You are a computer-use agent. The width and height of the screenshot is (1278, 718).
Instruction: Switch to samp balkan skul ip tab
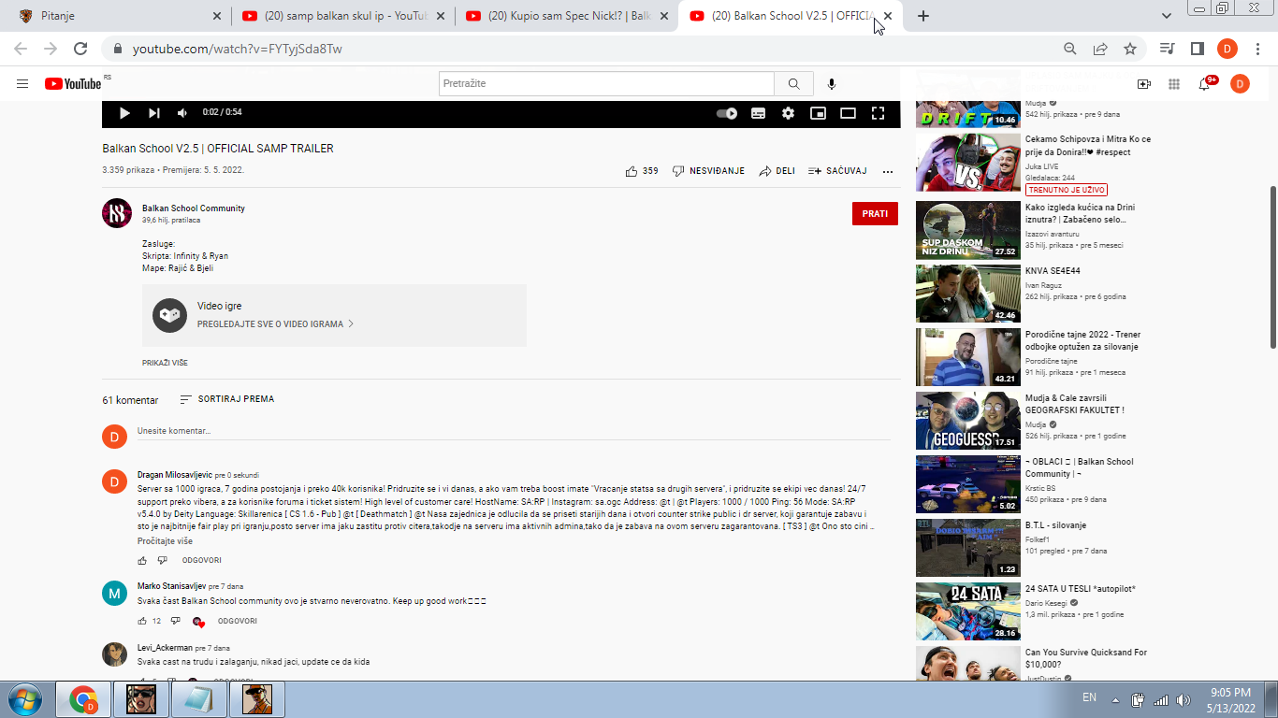point(341,16)
